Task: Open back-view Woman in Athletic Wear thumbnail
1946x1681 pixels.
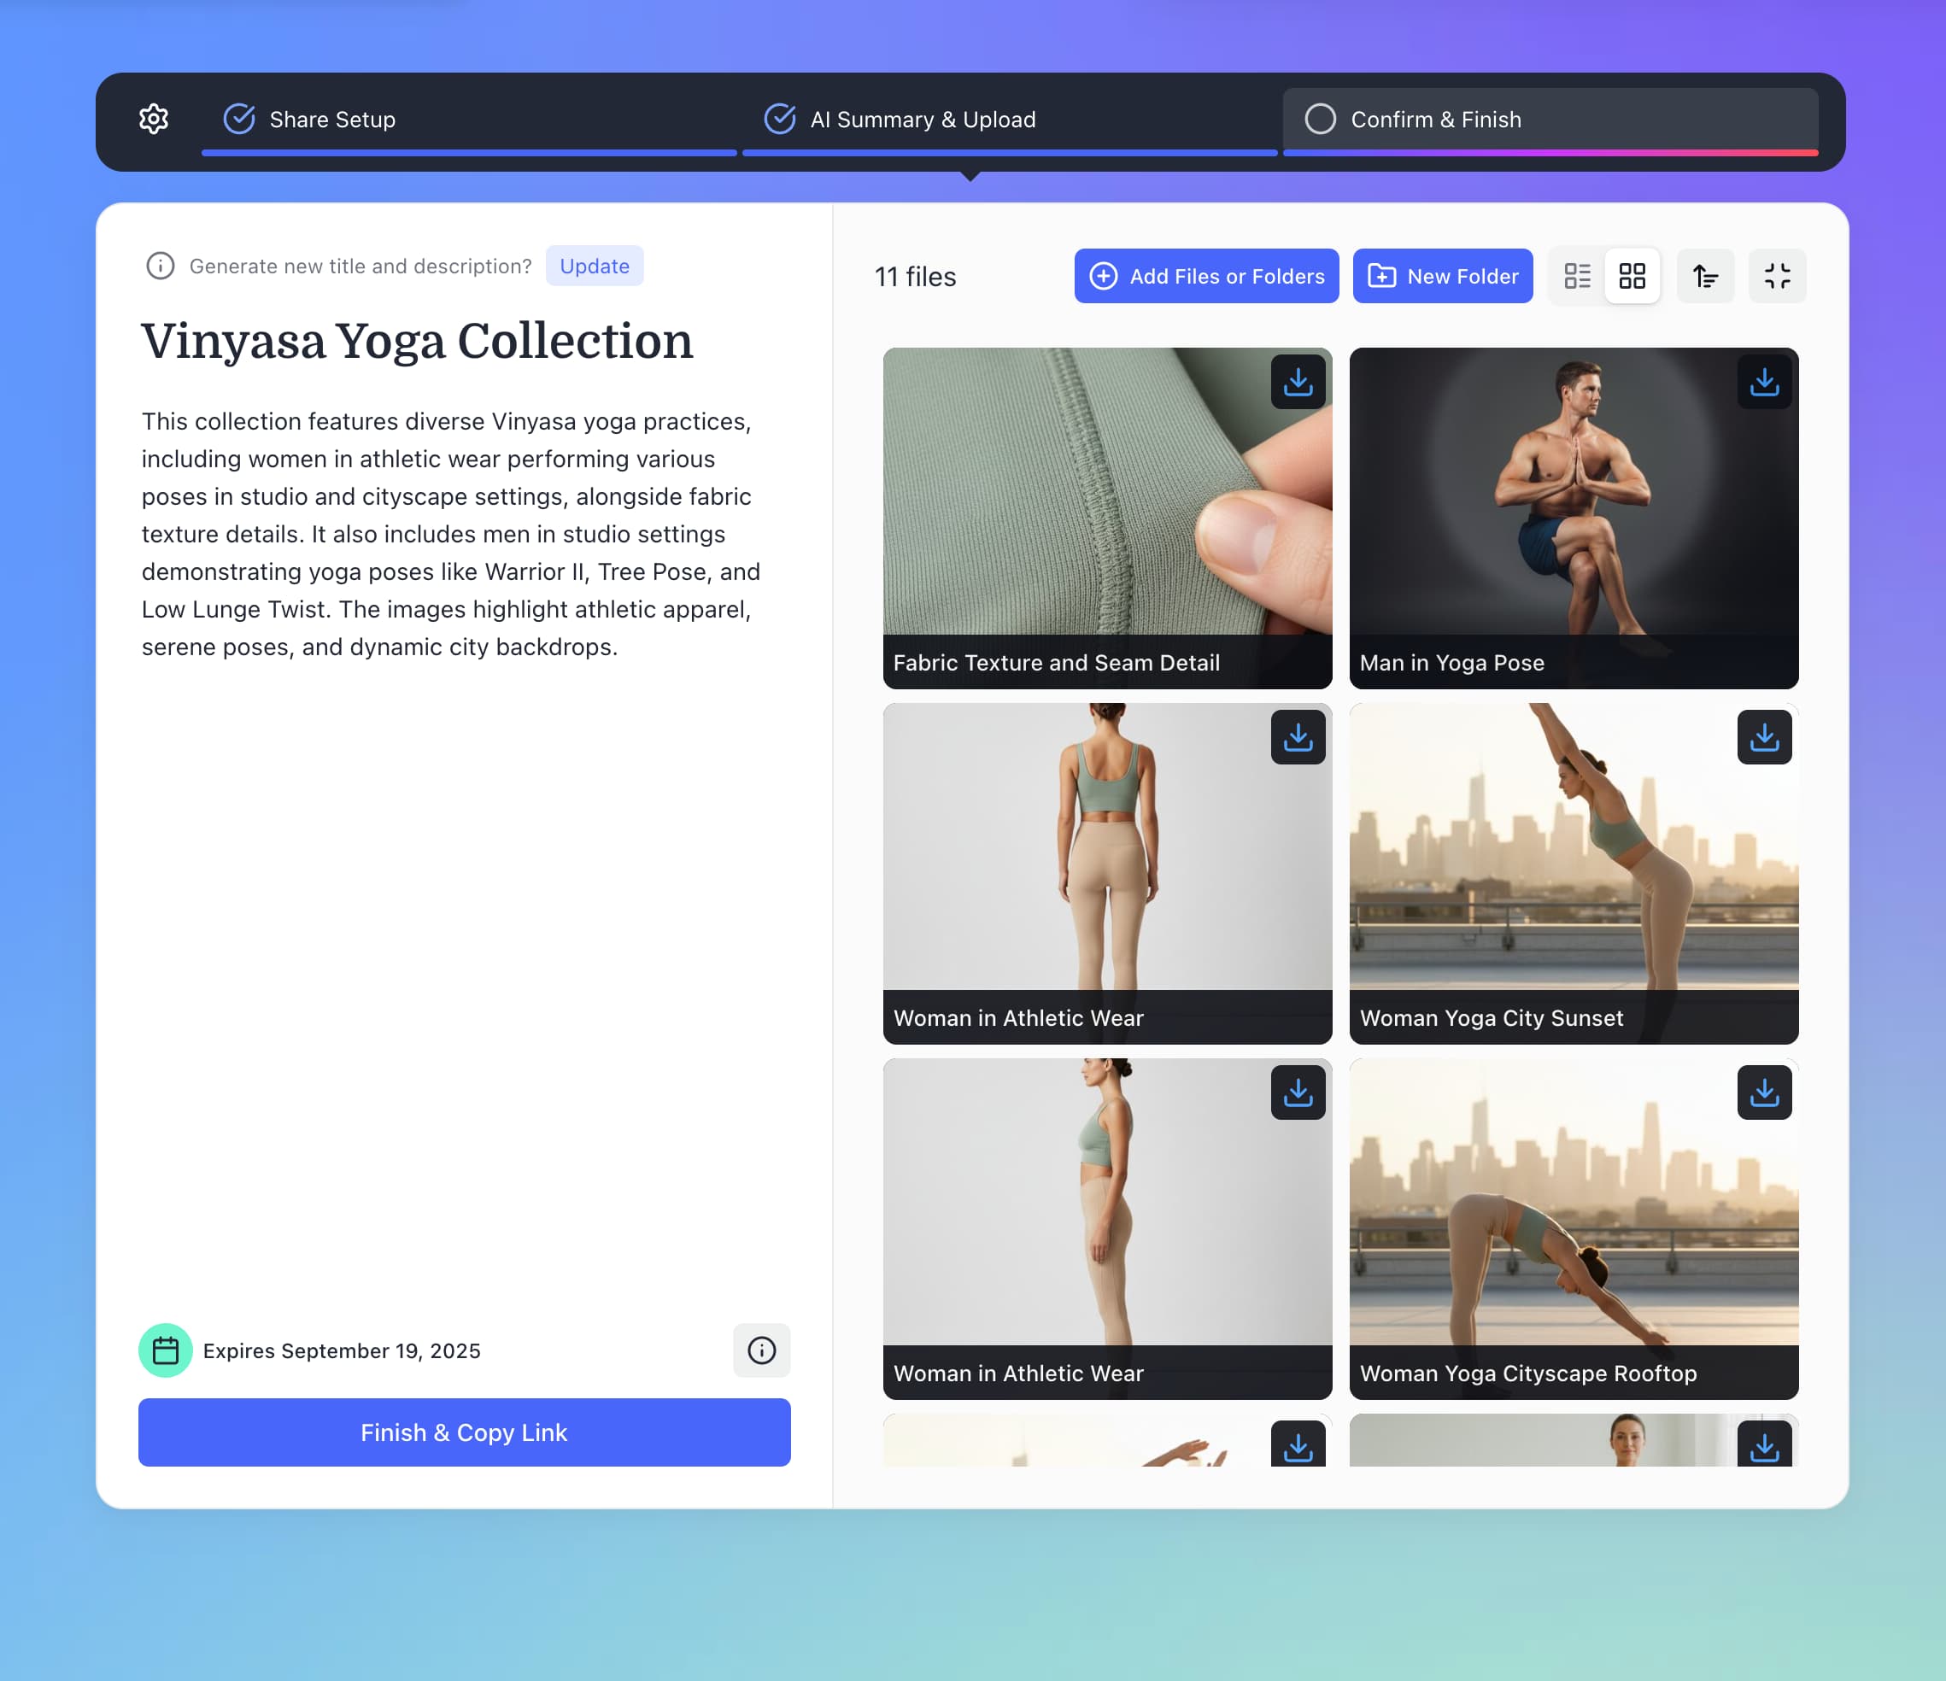Action: (1107, 873)
